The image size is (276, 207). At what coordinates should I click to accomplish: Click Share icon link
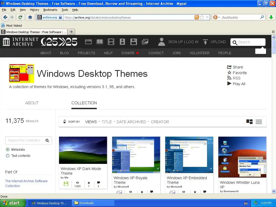tap(235, 67)
